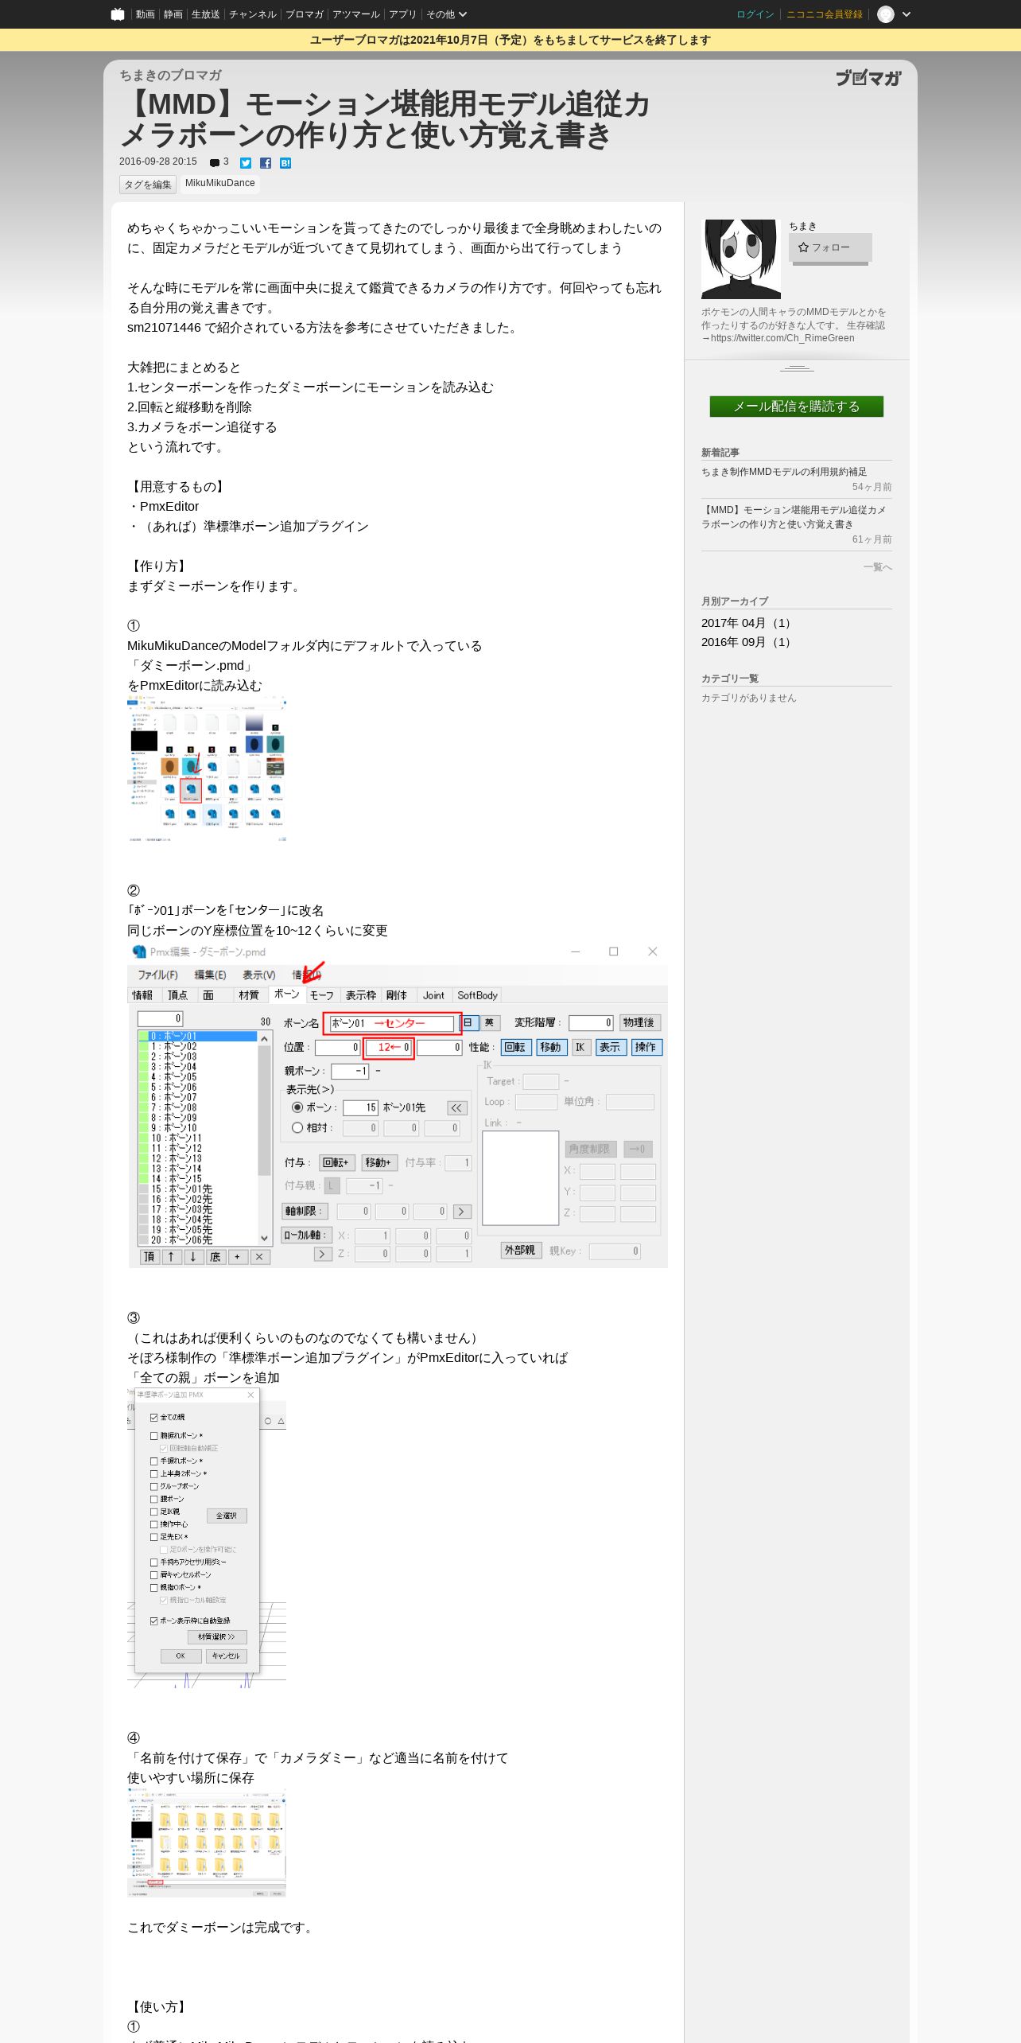Click the 月別アーカイブ sidebar heading
Image resolution: width=1021 pixels, height=2043 pixels.
click(735, 601)
